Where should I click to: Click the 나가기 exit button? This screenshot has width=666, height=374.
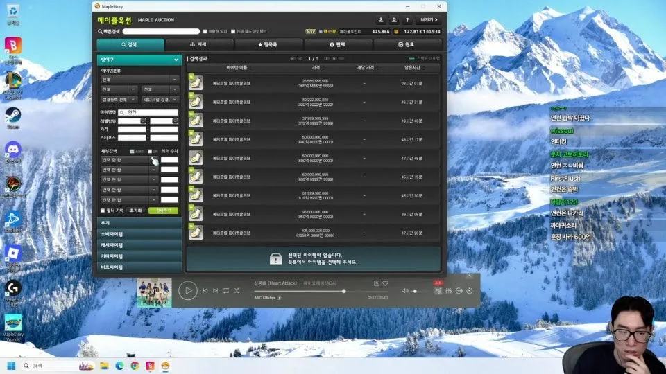429,20
